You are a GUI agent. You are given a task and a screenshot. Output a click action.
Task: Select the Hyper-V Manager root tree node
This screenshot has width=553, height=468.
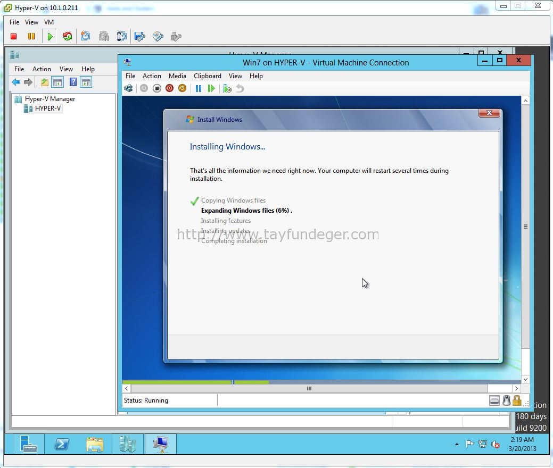point(49,99)
